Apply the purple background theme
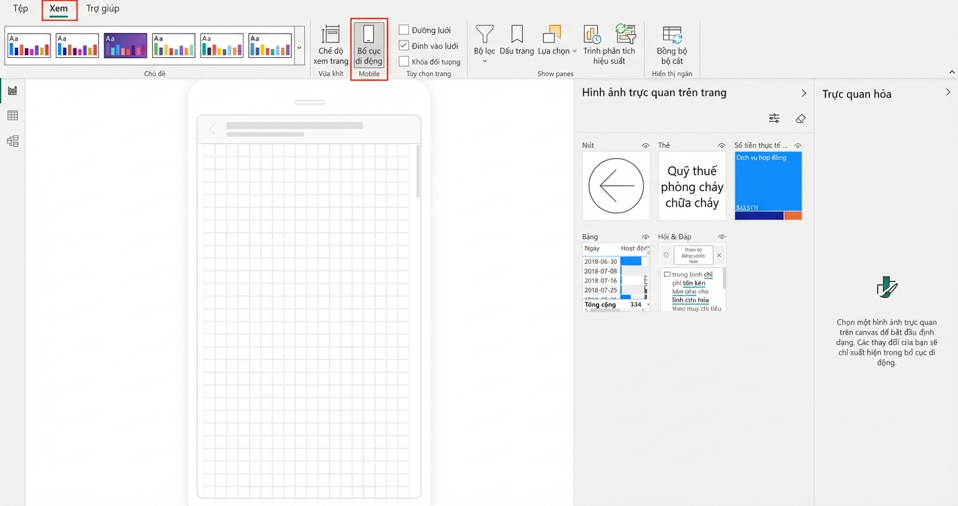 point(125,46)
